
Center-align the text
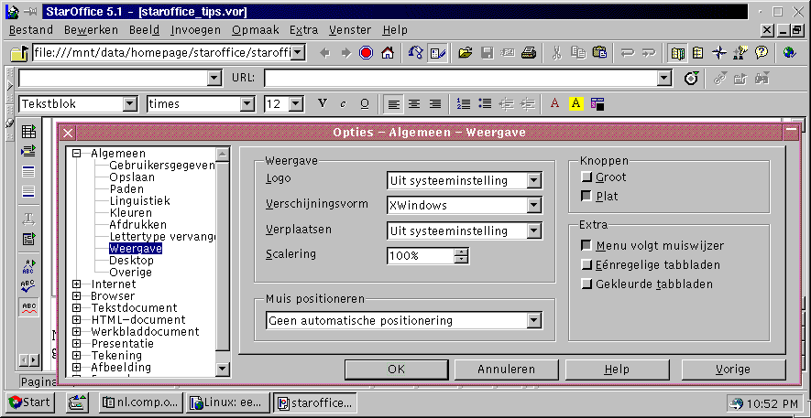point(414,103)
